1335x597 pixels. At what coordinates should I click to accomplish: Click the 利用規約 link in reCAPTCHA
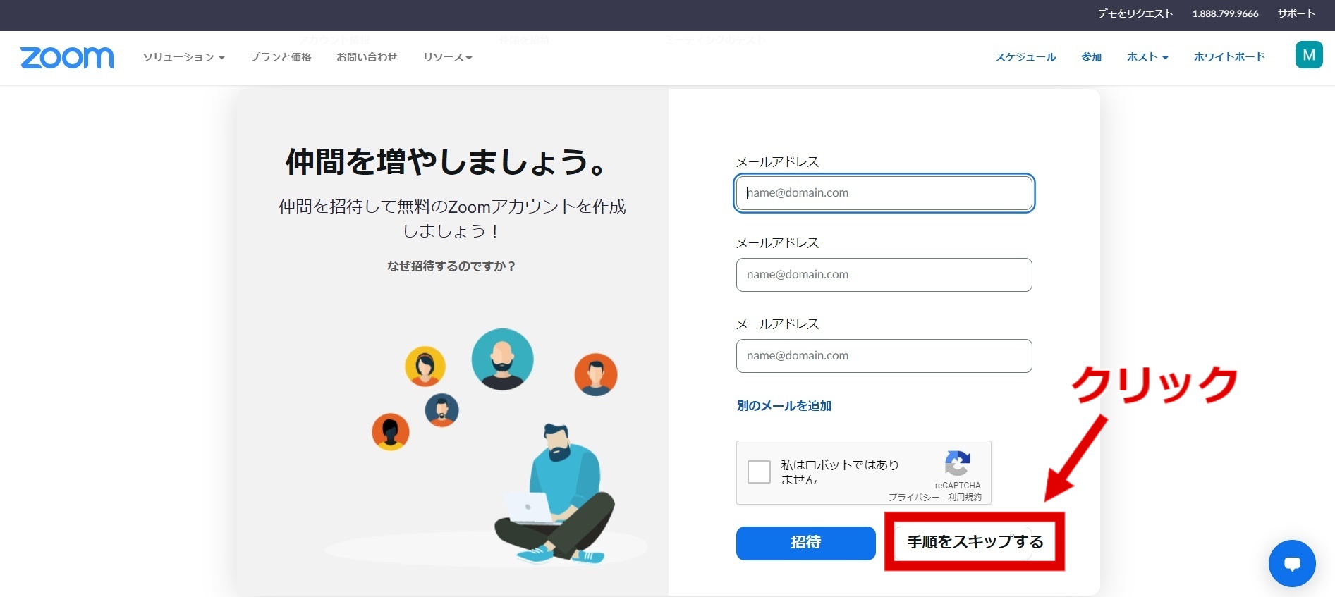[x=965, y=497]
